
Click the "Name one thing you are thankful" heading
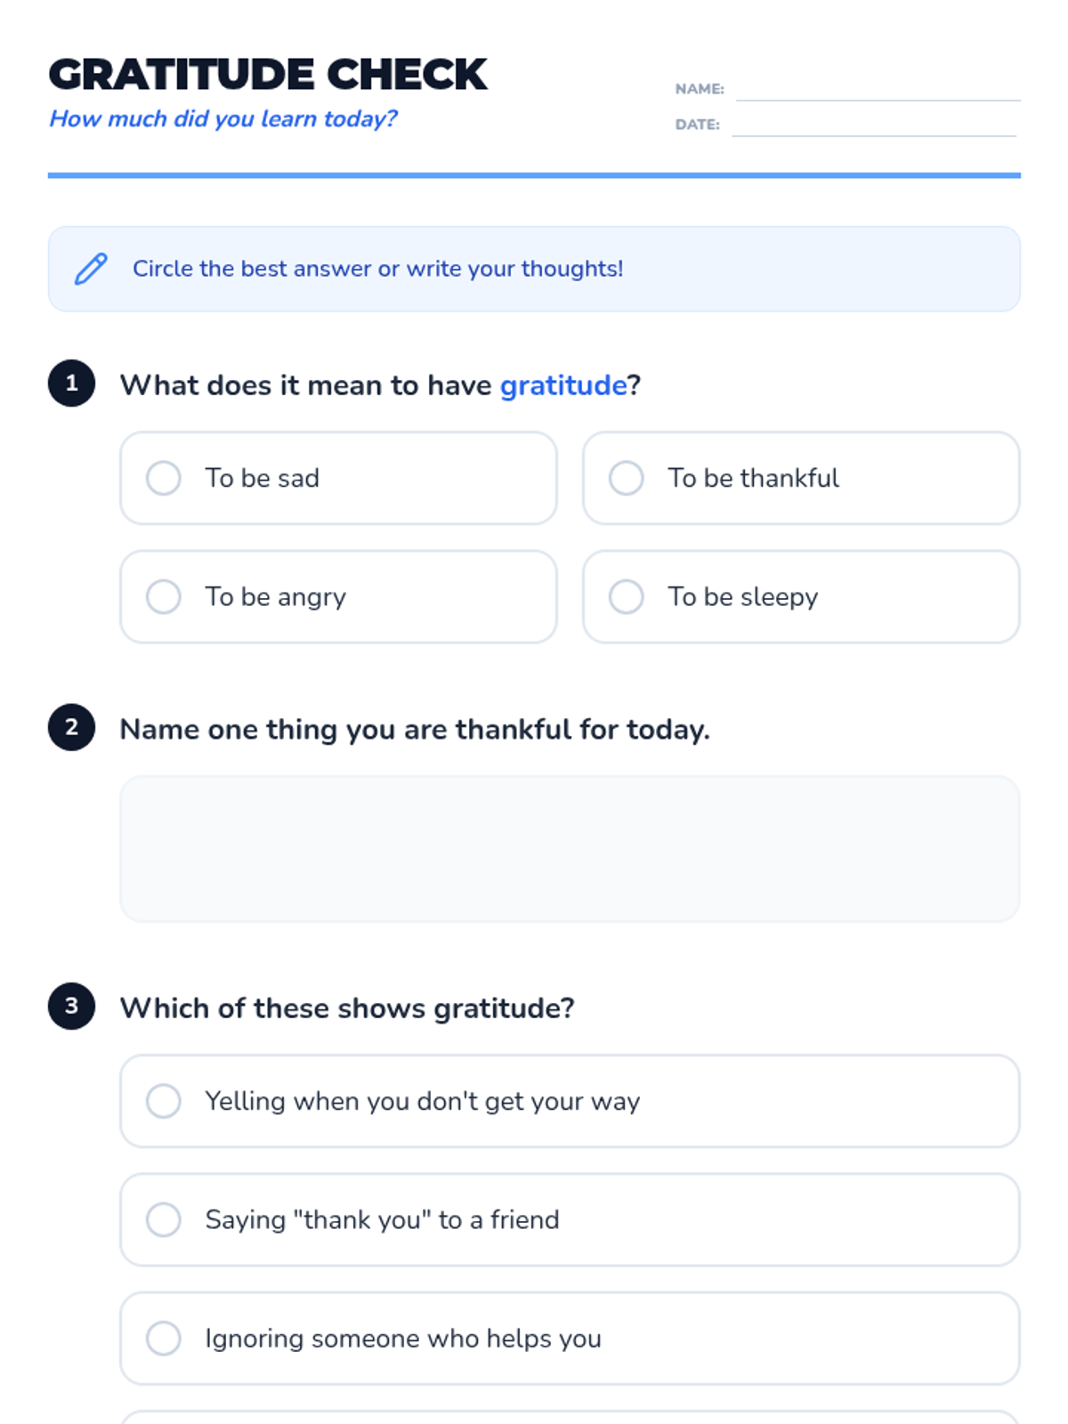click(414, 730)
